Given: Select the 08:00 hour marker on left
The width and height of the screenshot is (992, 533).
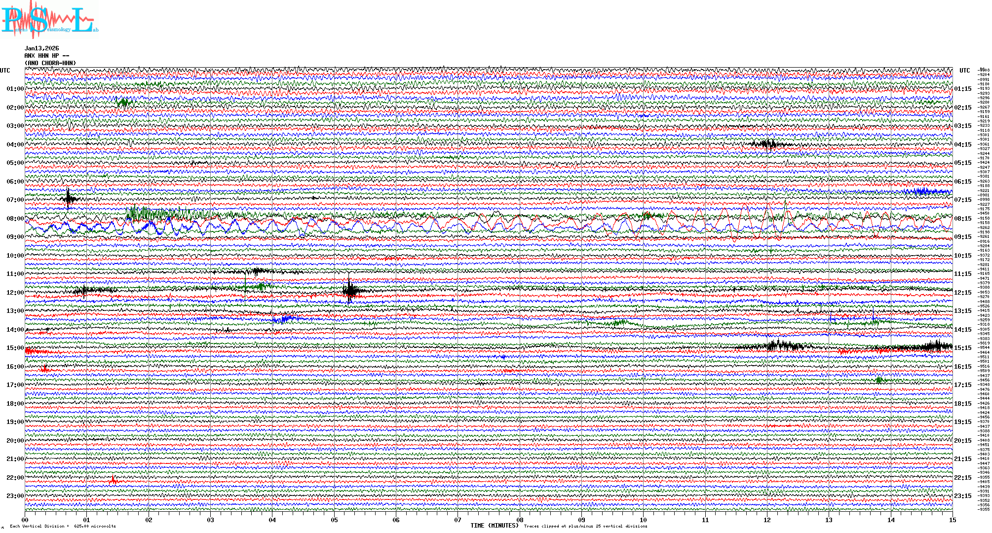Looking at the screenshot, I should click(x=15, y=219).
